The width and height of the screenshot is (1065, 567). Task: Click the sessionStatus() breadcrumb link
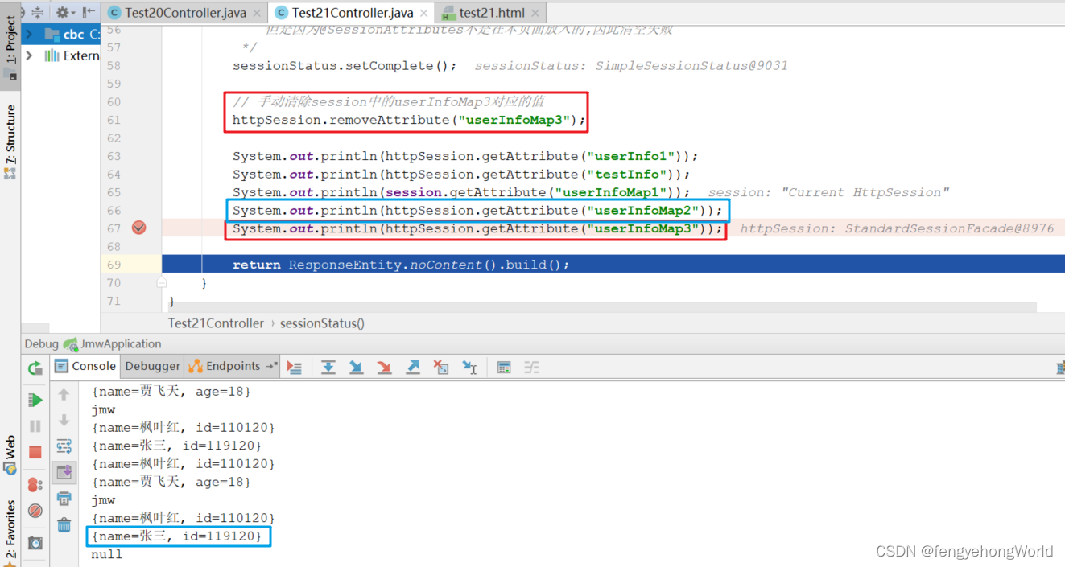coord(322,323)
